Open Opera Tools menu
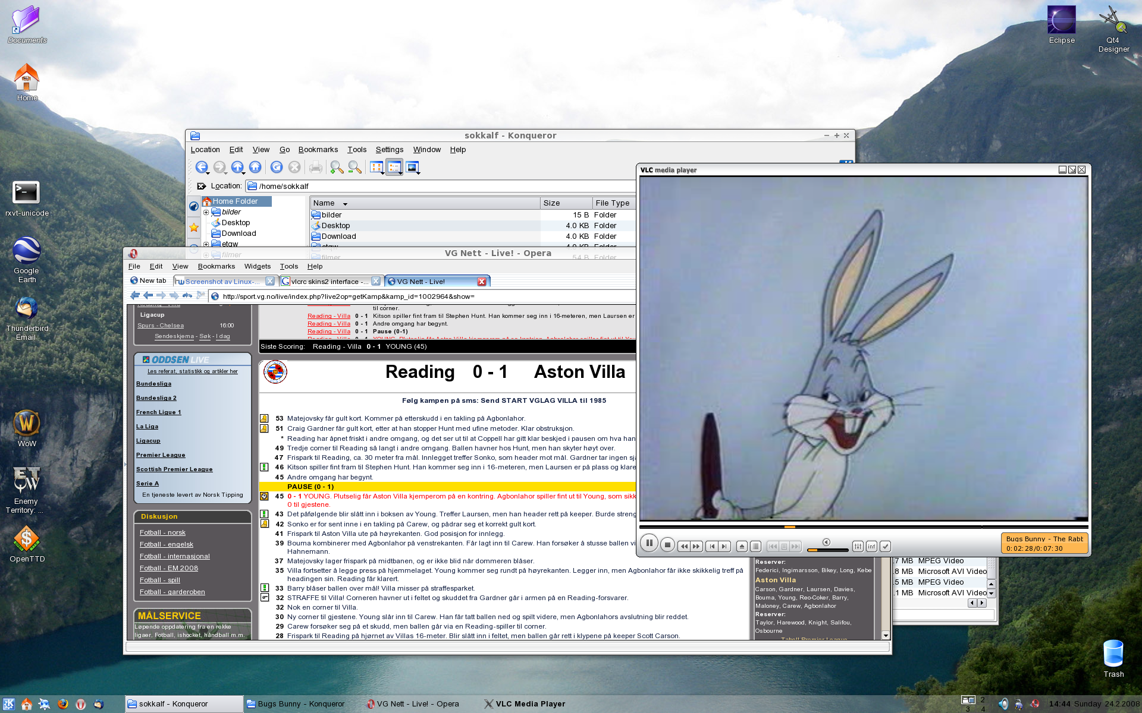This screenshot has width=1142, height=713. point(289,266)
